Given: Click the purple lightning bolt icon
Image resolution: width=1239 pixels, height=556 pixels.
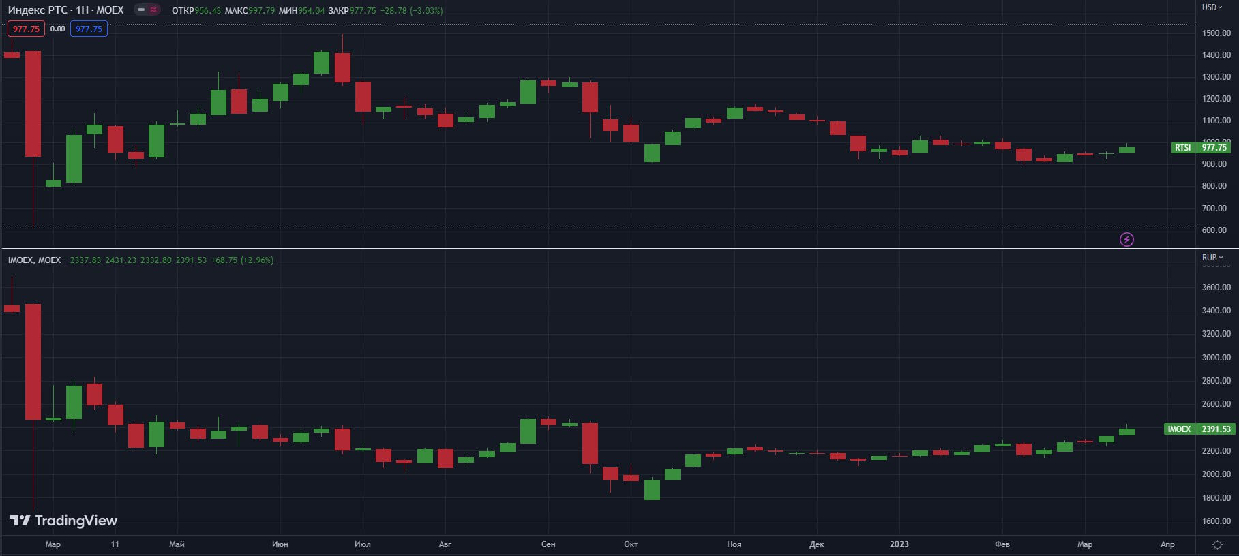Looking at the screenshot, I should tap(1126, 239).
